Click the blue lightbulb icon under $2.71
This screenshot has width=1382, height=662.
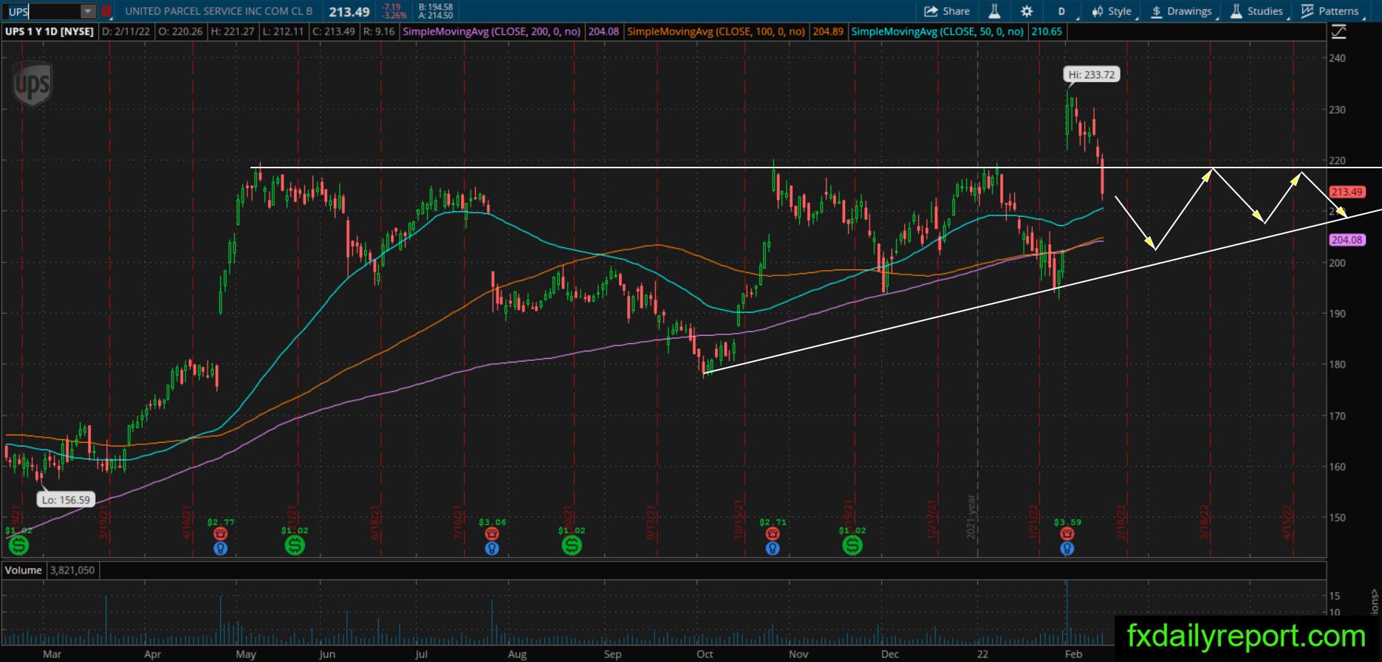click(x=772, y=548)
